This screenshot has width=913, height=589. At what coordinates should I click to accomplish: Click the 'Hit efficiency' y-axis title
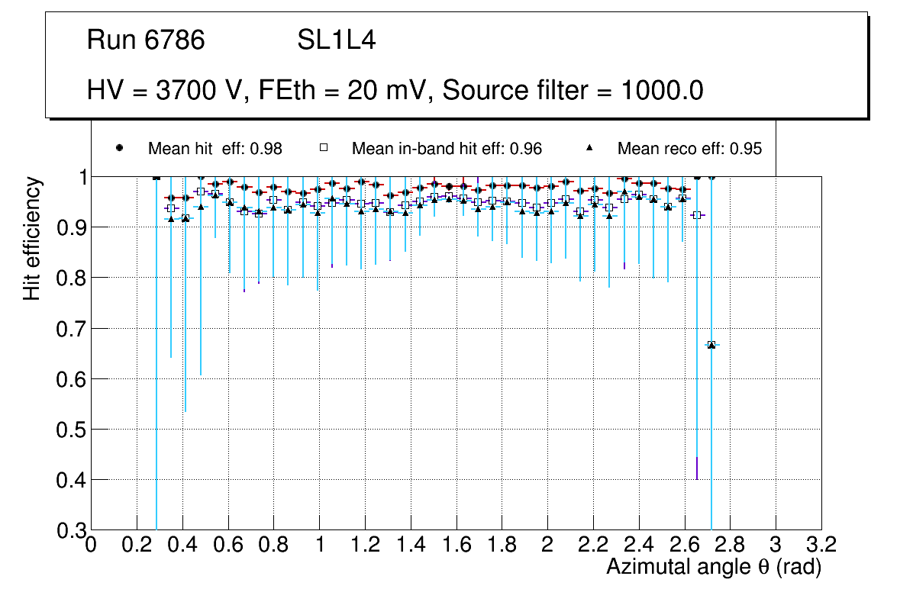pos(32,238)
